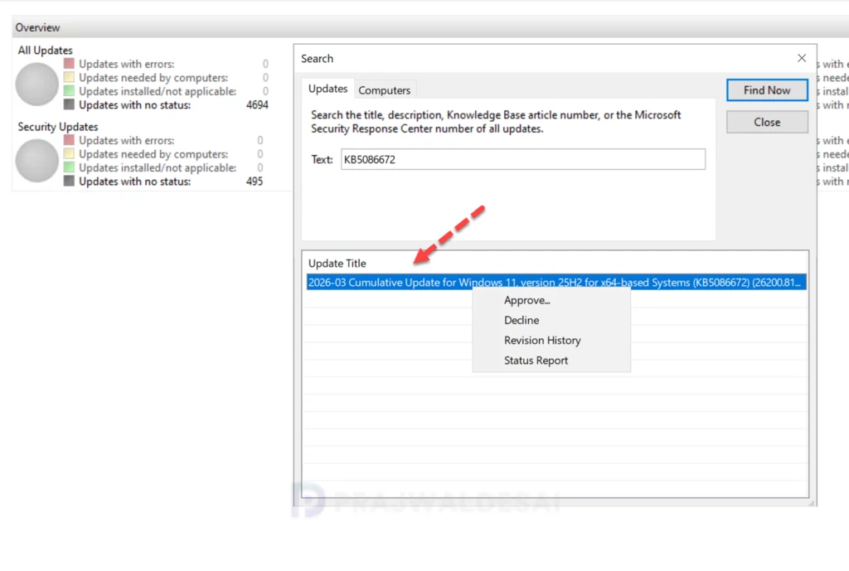Focus the Text field containing KB5086672
Viewport: 849px width, 571px height.
coord(523,160)
